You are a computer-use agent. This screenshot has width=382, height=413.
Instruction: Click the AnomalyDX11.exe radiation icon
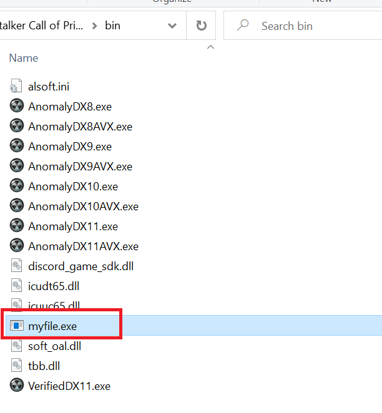click(x=17, y=226)
